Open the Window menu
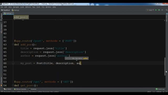Viewport: 168px width, 95px height. pos(48,7)
